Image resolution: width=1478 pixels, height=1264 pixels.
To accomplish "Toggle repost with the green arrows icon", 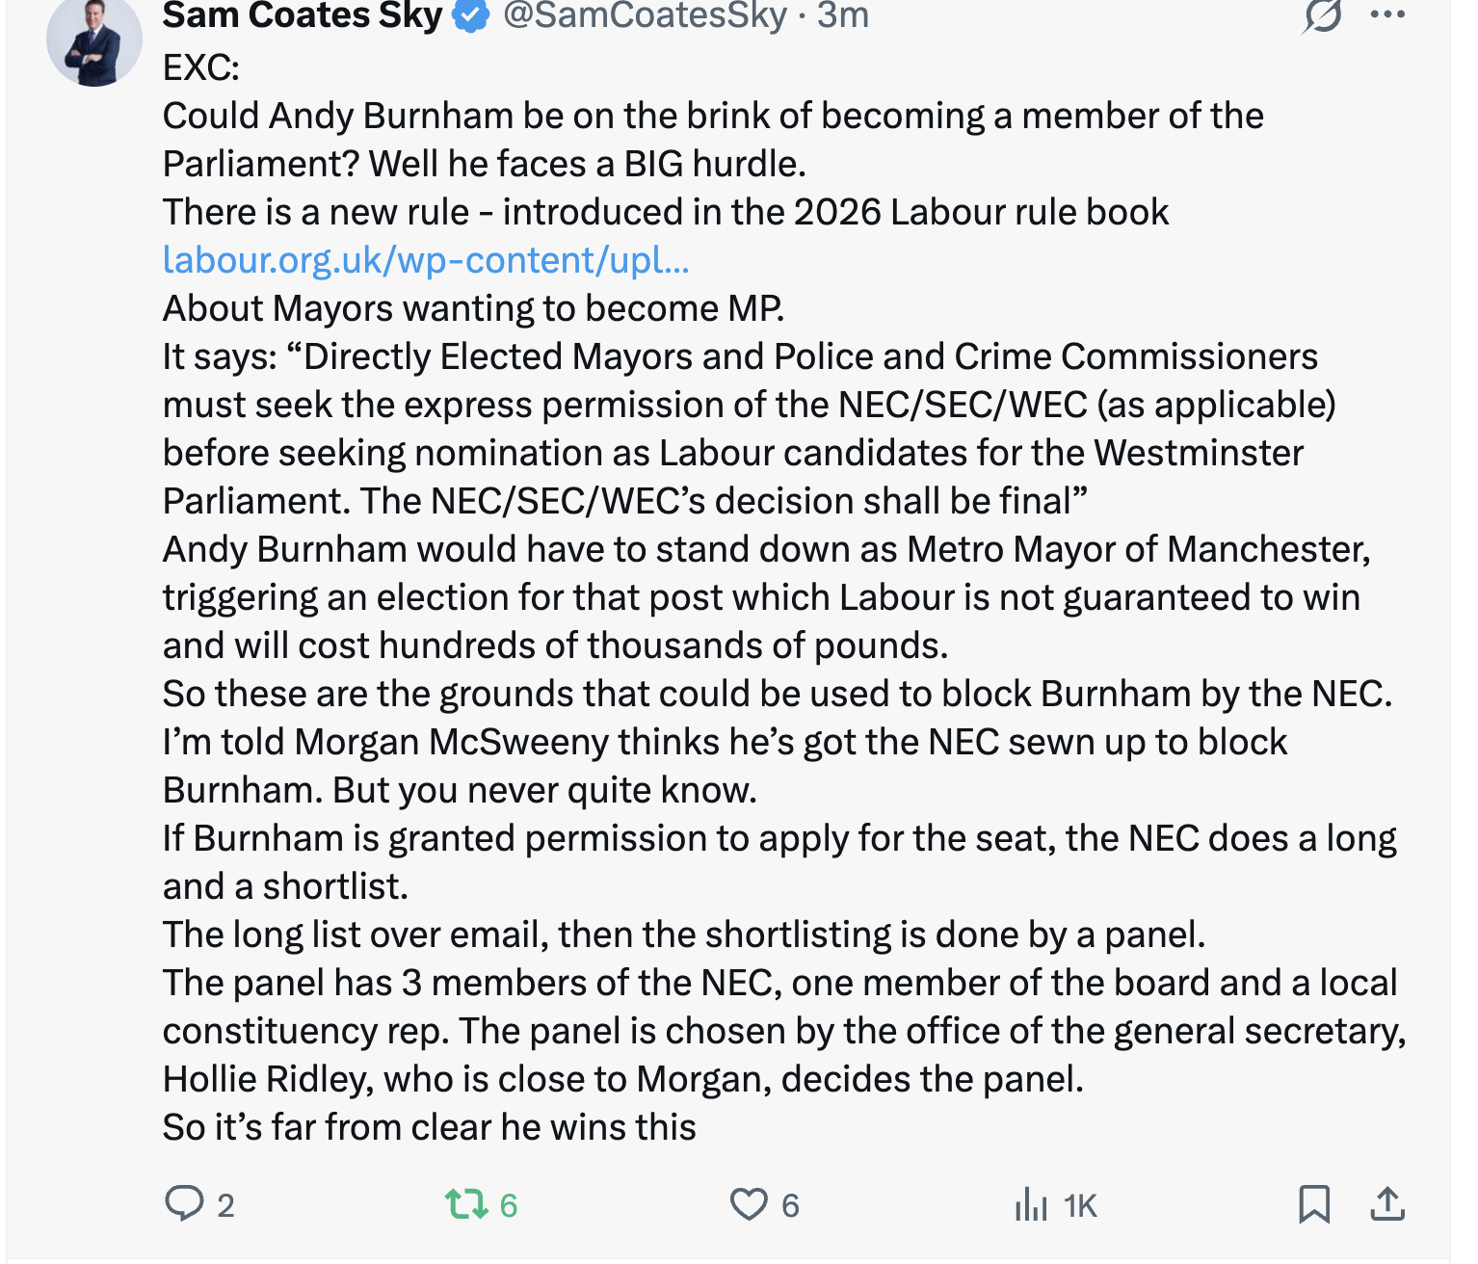I will (466, 1204).
